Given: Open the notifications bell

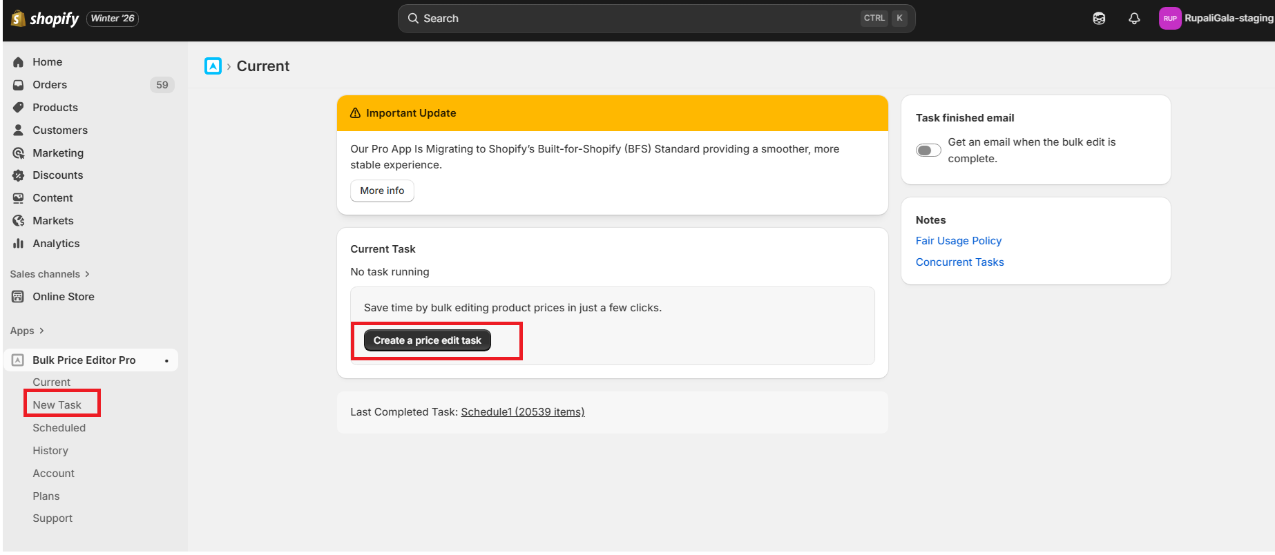Looking at the screenshot, I should click(x=1134, y=19).
